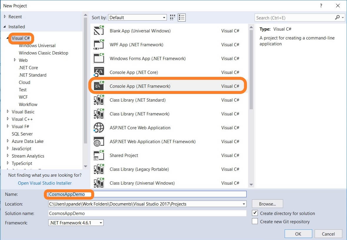Select Shared Project template name
The image size is (347, 240).
[x=124, y=155]
